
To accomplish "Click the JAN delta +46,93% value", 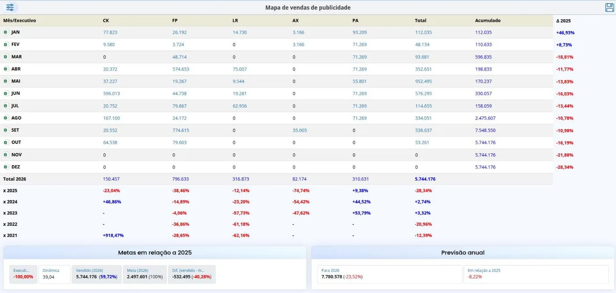I will pyautogui.click(x=565, y=33).
